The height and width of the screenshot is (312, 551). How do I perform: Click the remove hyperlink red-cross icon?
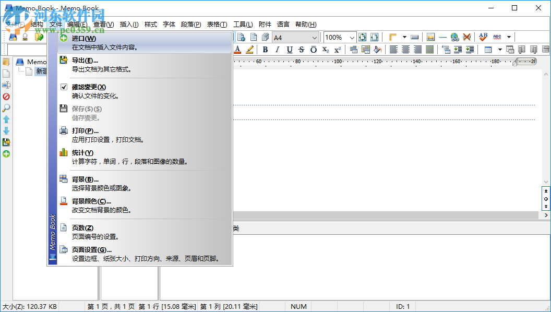pos(466,37)
